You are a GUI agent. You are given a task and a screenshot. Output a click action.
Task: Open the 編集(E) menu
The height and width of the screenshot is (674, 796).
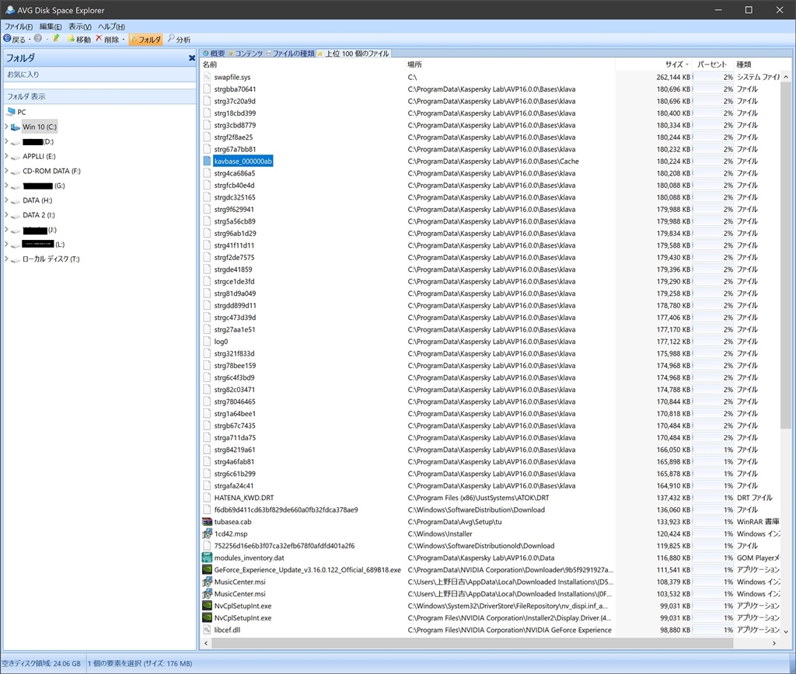point(51,26)
